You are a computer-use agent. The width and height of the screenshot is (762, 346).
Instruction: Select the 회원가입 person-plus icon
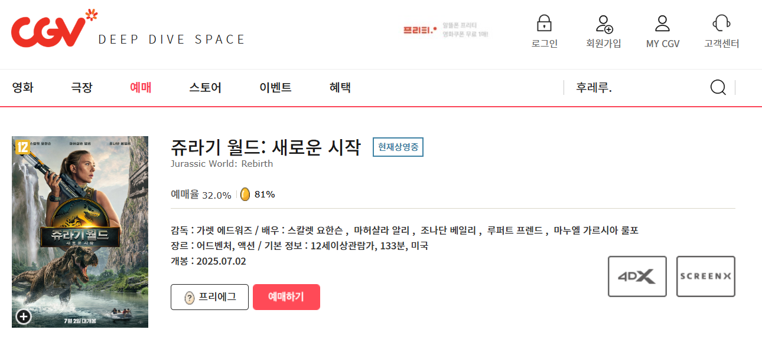point(603,25)
